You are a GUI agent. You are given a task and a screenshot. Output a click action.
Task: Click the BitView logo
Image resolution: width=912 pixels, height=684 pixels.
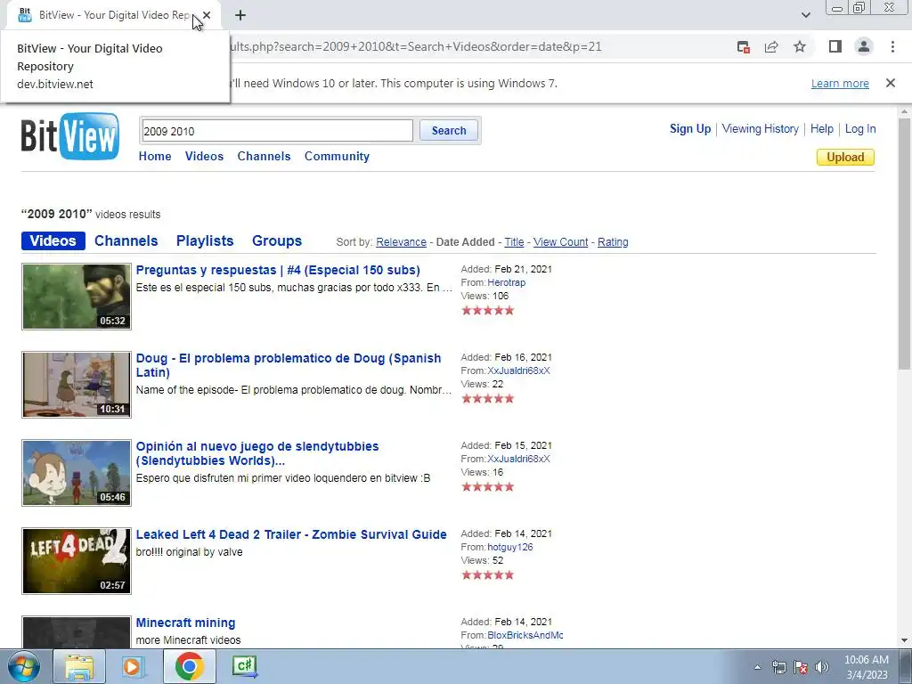[70, 136]
